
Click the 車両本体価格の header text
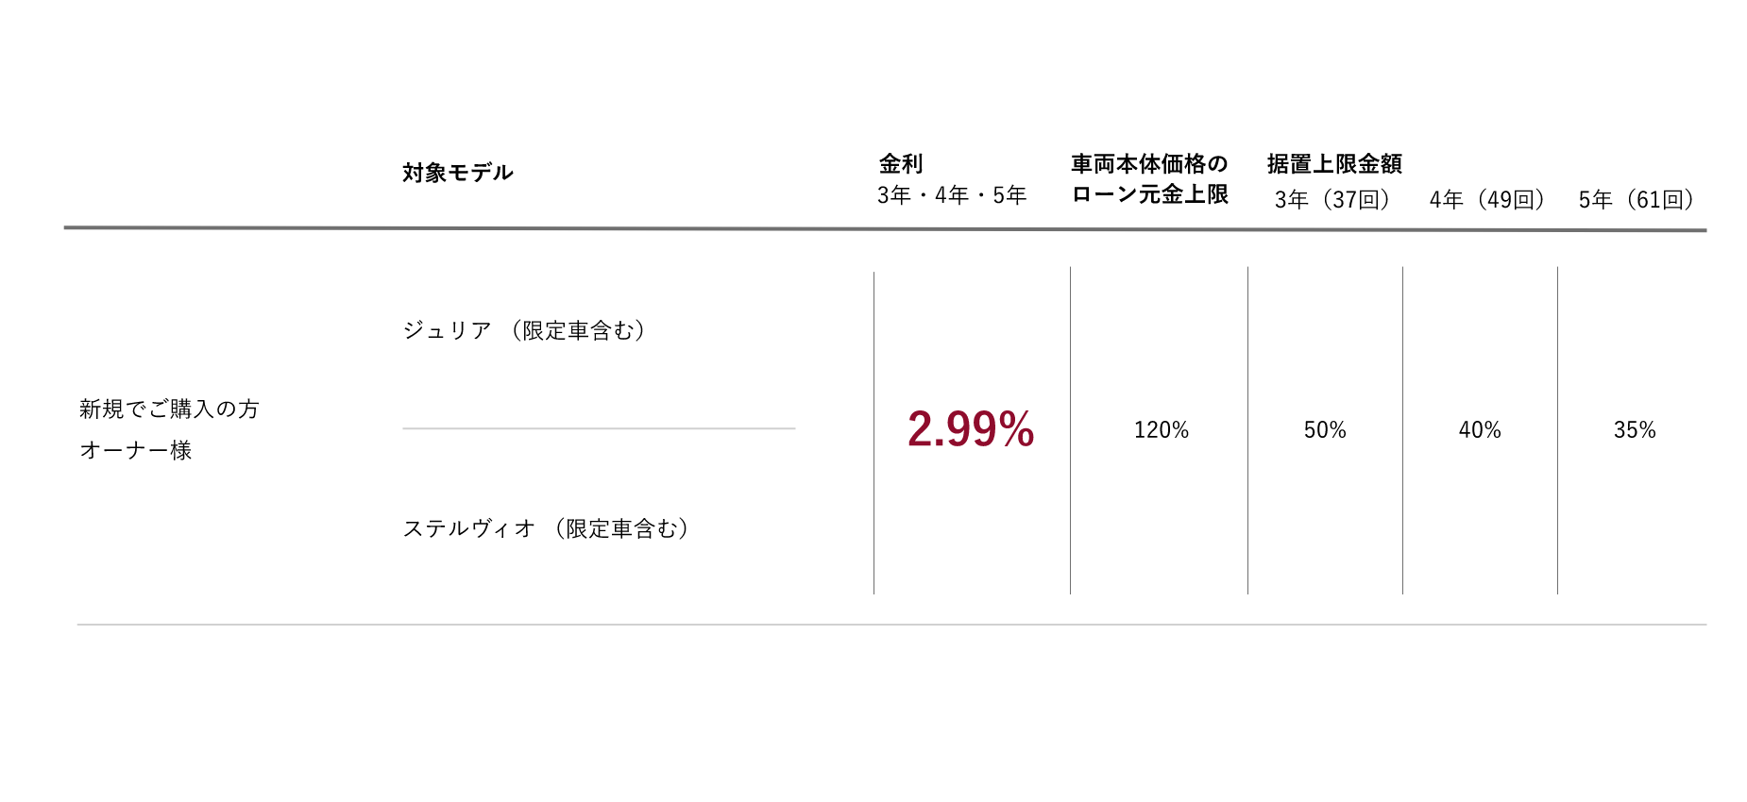point(1149,164)
